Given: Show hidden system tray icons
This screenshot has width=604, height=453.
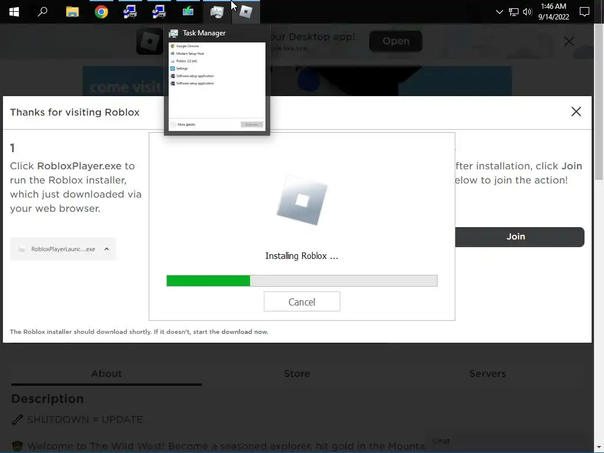Looking at the screenshot, I should coord(499,12).
